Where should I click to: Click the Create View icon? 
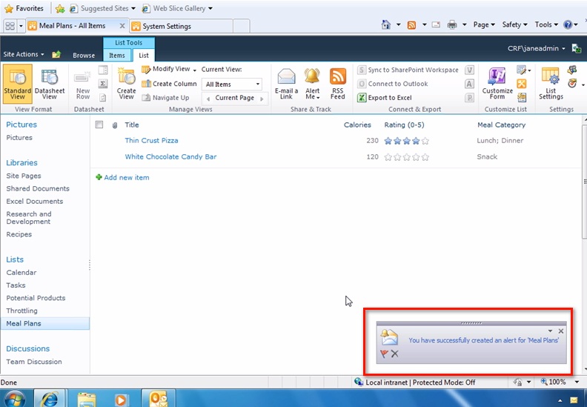click(126, 84)
